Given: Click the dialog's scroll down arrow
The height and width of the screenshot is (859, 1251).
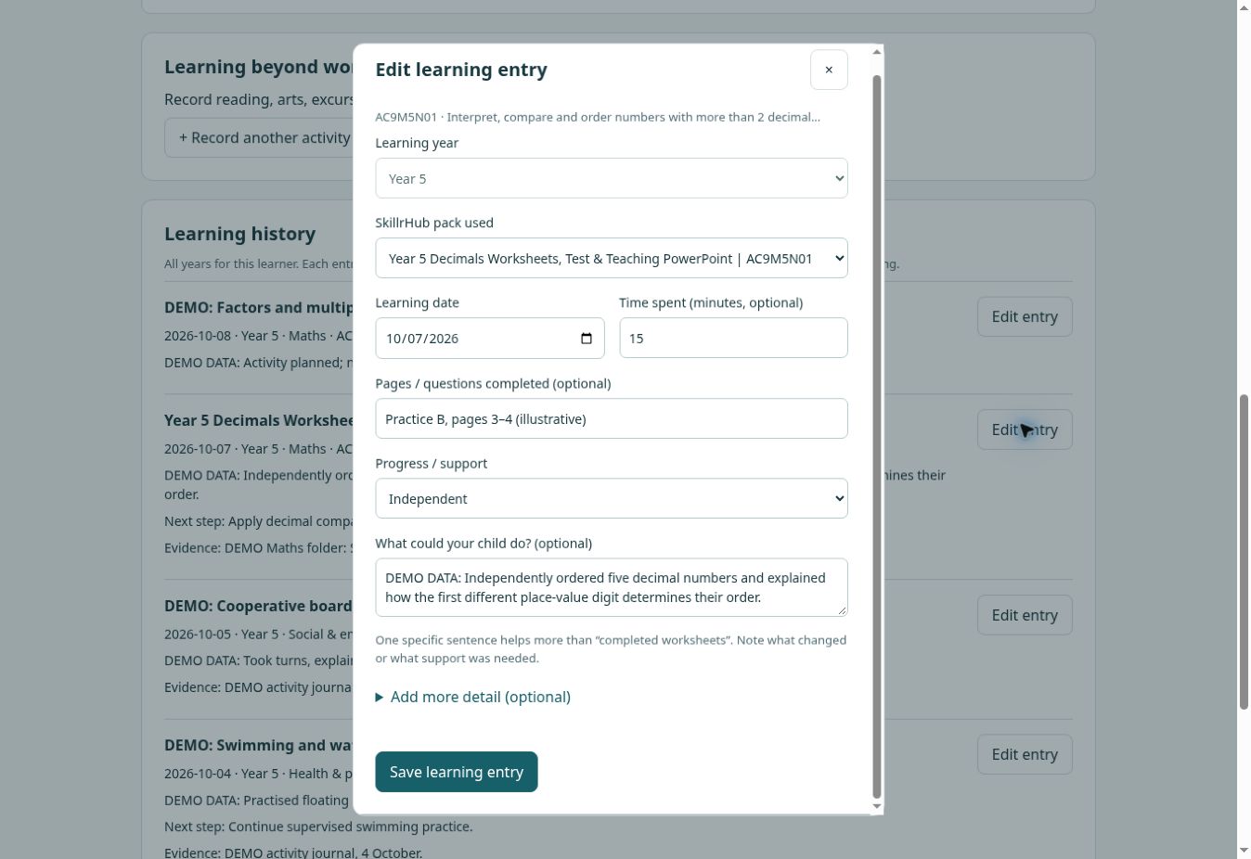Looking at the screenshot, I should click(876, 807).
